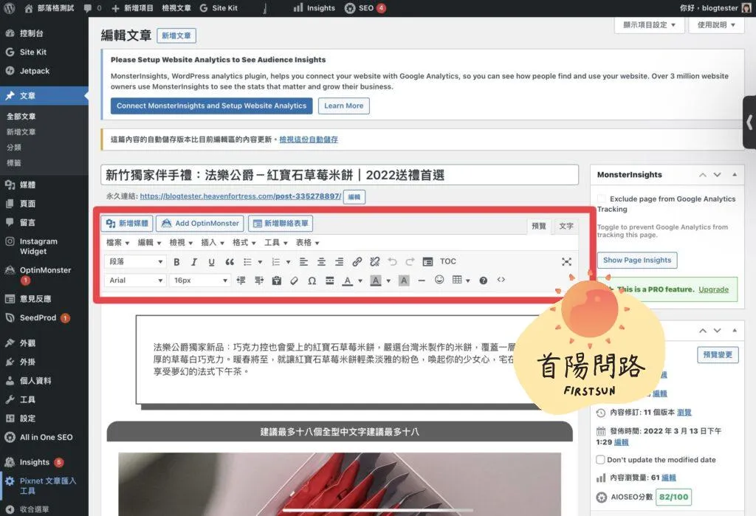Viewport: 756px width, 516px height.
Task: Switch to the 文字 editor tab
Action: pos(566,226)
